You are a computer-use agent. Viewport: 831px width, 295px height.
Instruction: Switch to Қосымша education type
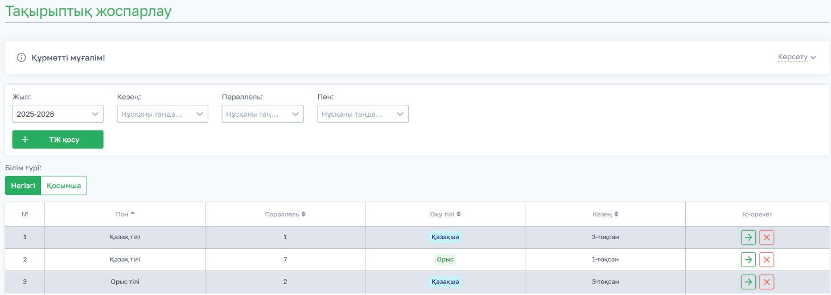pyautogui.click(x=64, y=186)
